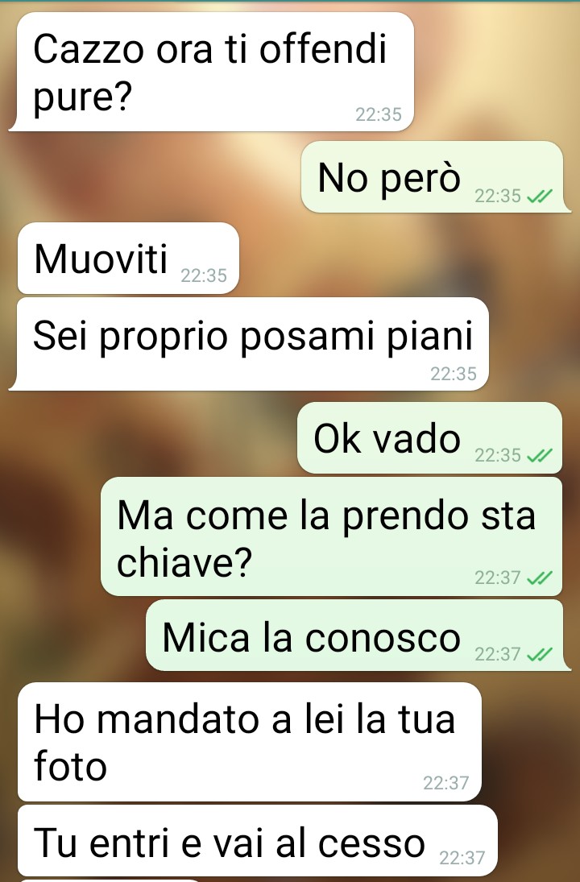Tap the 'Mica la conosco' message

point(357,635)
